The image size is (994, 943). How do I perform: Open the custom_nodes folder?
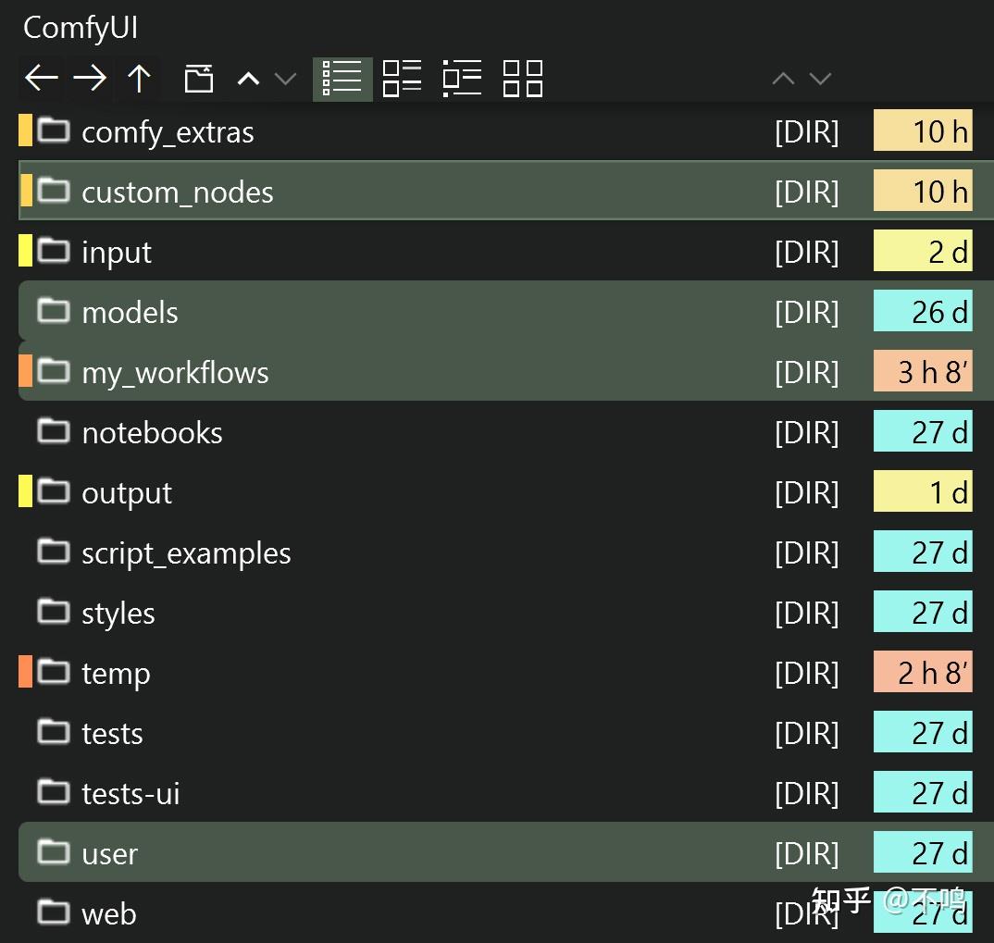pyautogui.click(x=178, y=192)
